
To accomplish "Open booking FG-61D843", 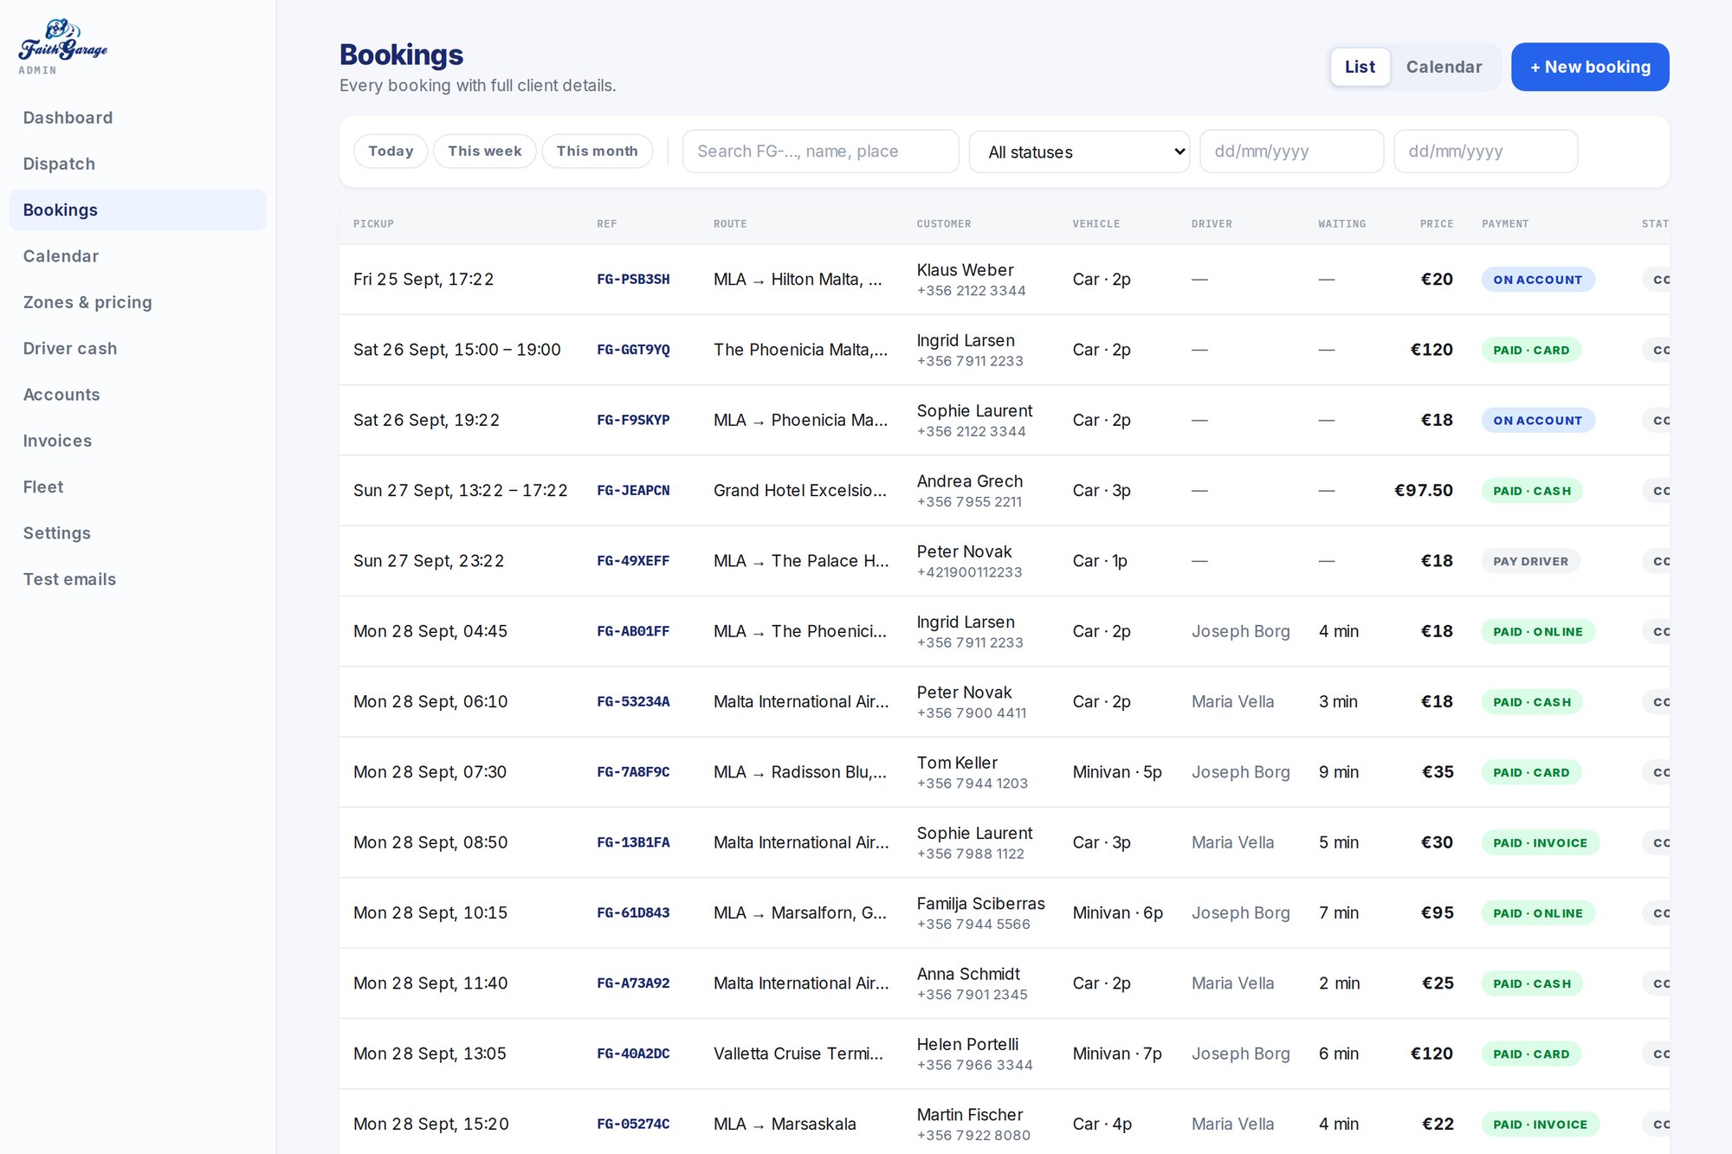I will [x=633, y=912].
